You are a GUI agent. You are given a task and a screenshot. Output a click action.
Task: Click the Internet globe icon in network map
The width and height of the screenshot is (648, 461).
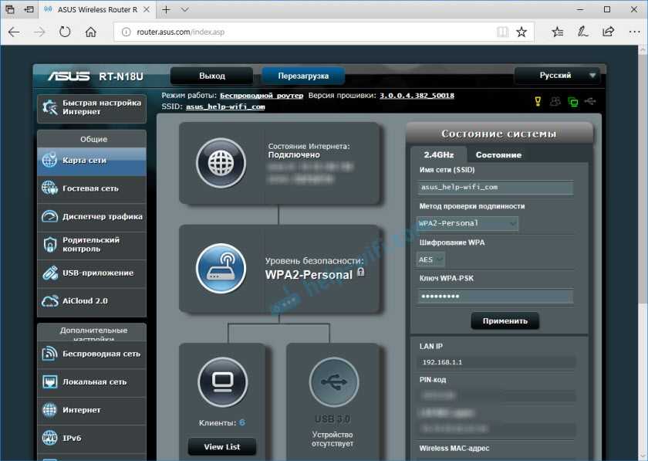pyautogui.click(x=221, y=163)
